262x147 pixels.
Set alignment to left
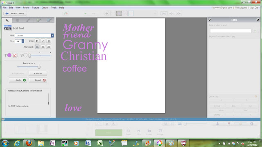(37, 47)
